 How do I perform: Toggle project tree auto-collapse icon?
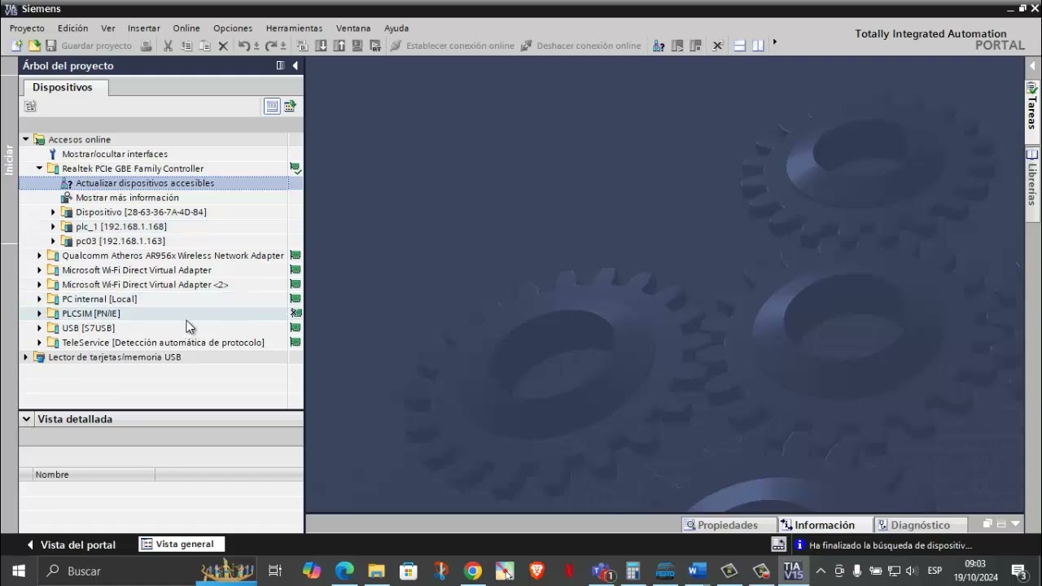click(280, 66)
